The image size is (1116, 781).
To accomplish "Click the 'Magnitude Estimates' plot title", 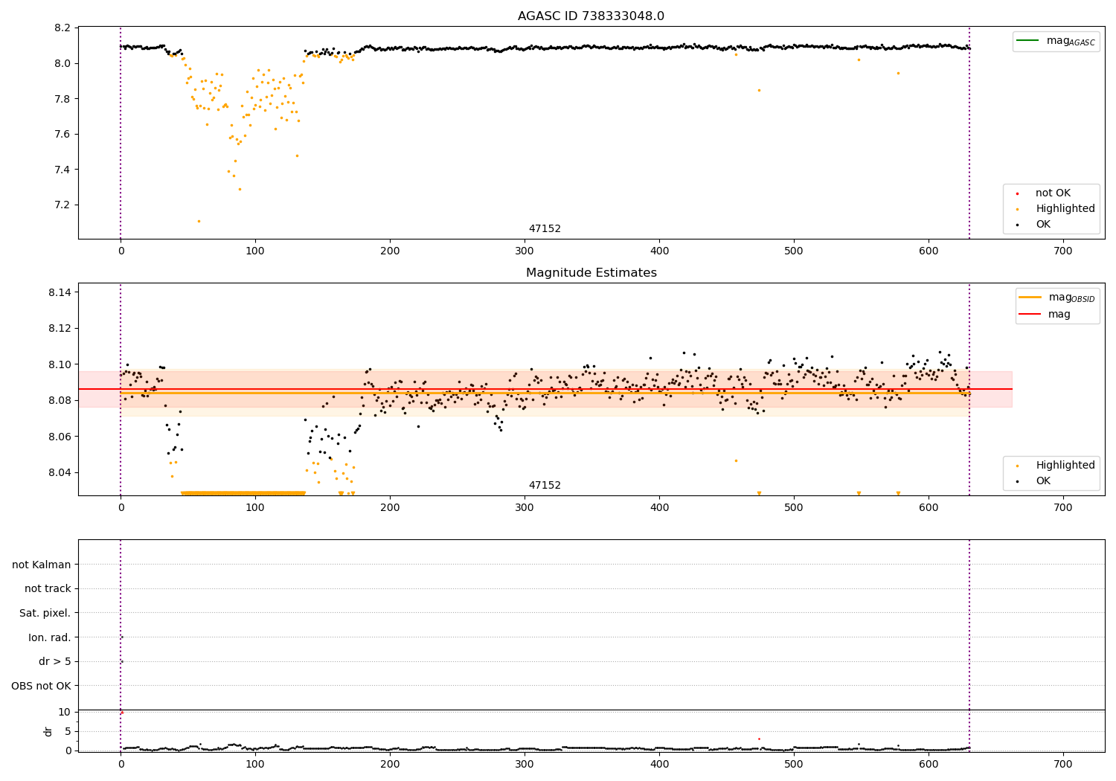I will [591, 273].
